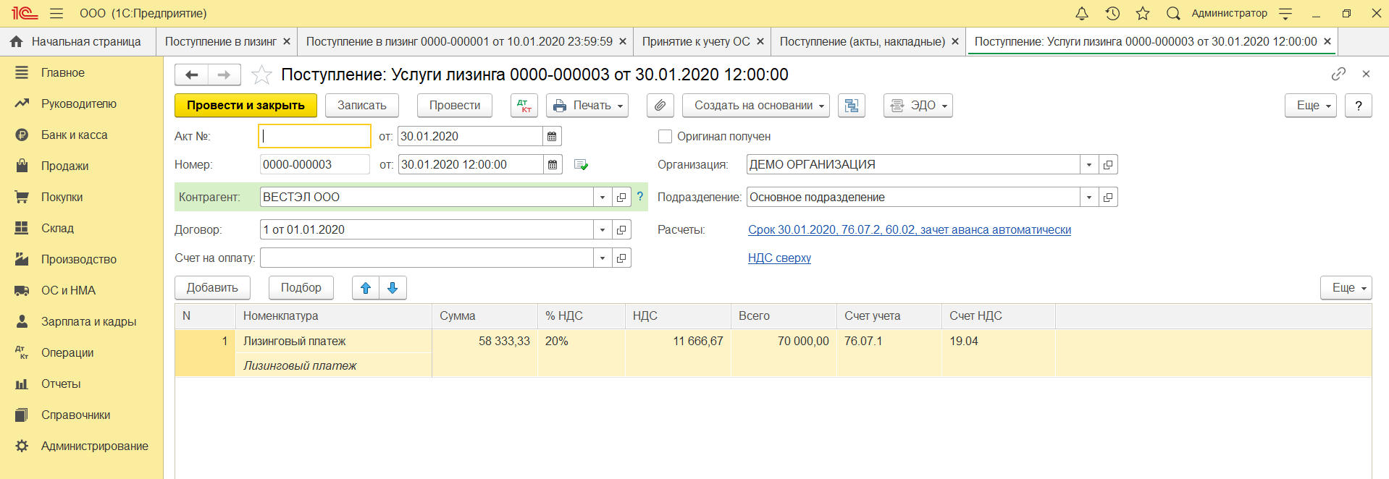Screen dimensions: 1389x479
Task: Add document to favorites with star icon
Action: point(261,75)
